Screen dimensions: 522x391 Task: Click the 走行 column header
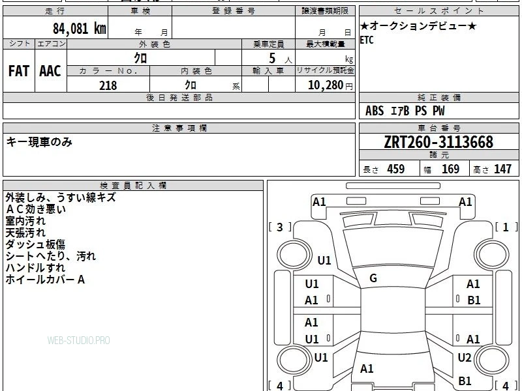[55, 11]
